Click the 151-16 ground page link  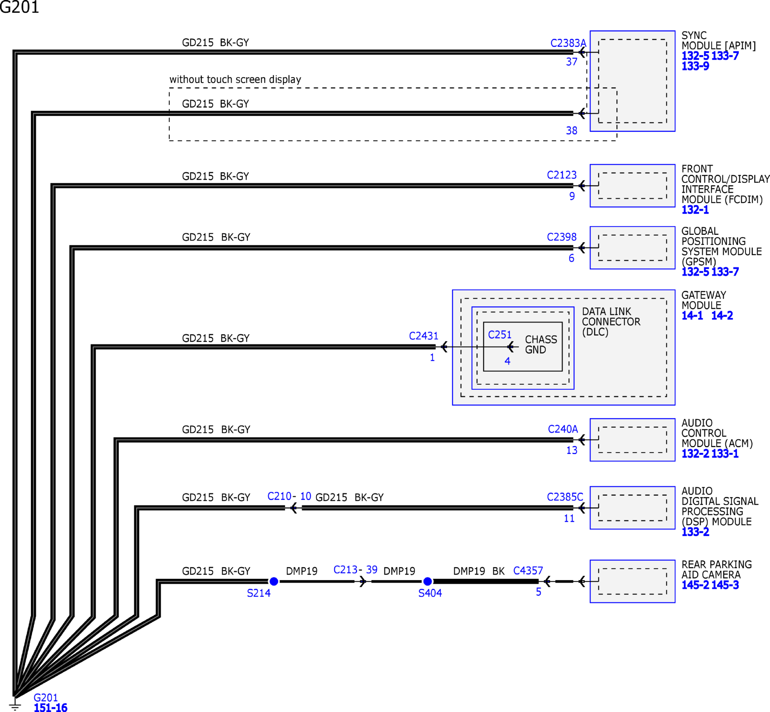pos(51,707)
